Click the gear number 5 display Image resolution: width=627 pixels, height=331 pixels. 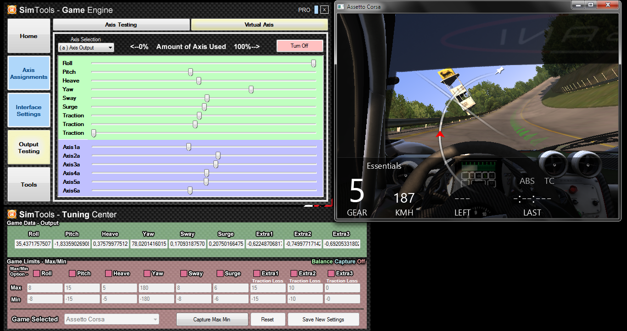(357, 191)
